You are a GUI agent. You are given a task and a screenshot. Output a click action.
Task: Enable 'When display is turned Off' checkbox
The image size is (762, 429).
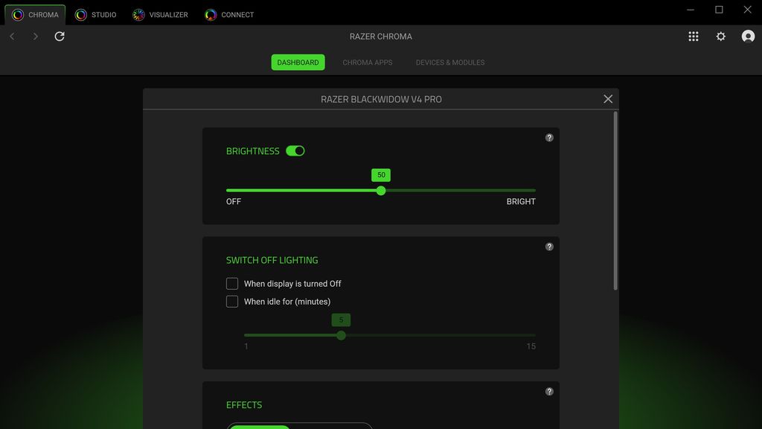click(231, 283)
